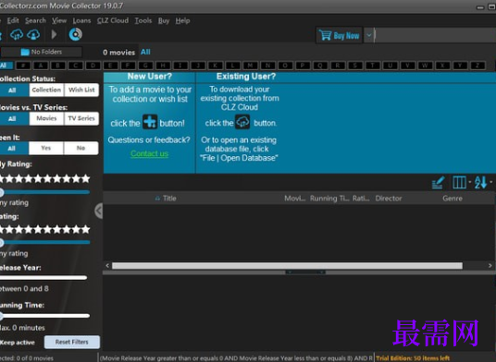This screenshot has height=362, width=496.
Task: Open the Help menu
Action: [182, 21]
